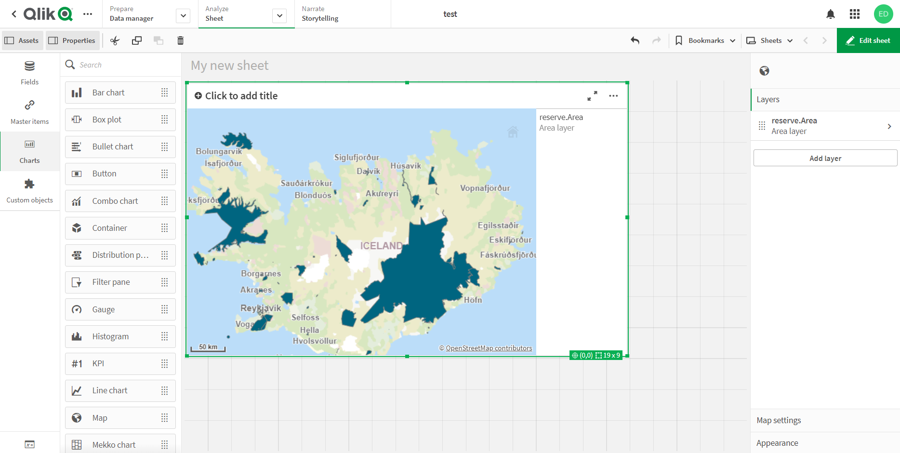This screenshot has height=453, width=900.
Task: Click the home icon to reset map view
Action: pyautogui.click(x=513, y=132)
